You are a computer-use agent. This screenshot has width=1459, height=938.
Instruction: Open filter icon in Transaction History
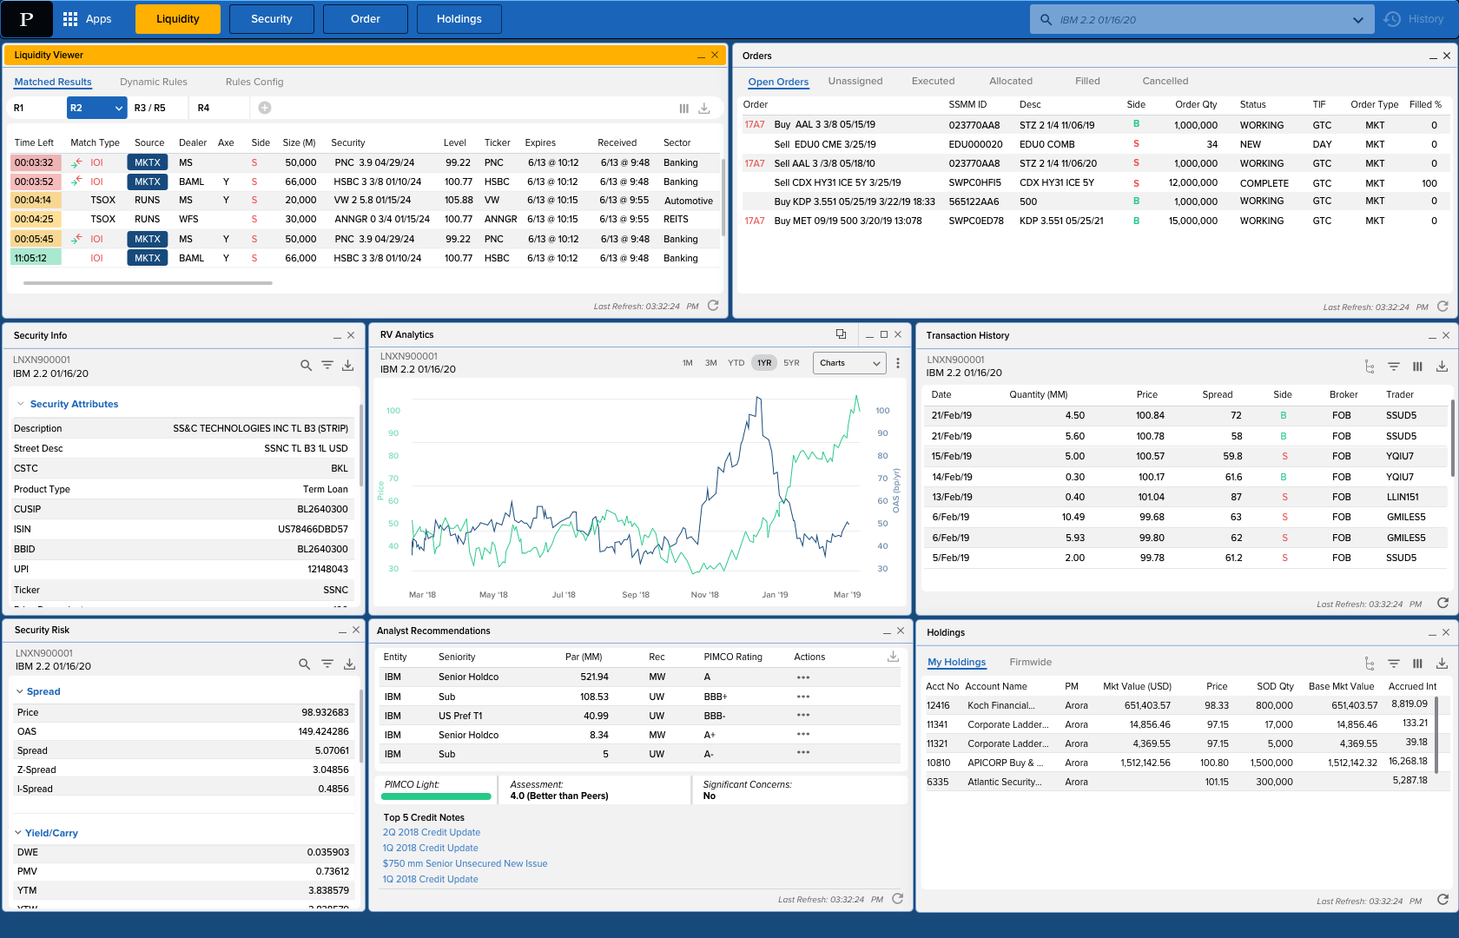coord(1394,367)
